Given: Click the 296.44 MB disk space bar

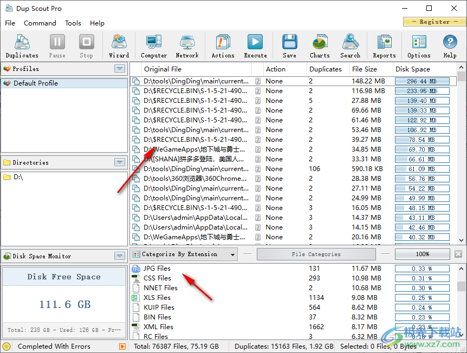Looking at the screenshot, I should (x=422, y=81).
